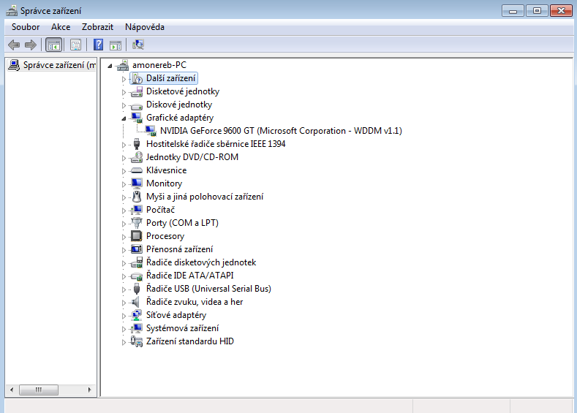Viewport: 577px width, 413px height.
Task: Expand the Síťové adaptéry category
Action: 124,316
